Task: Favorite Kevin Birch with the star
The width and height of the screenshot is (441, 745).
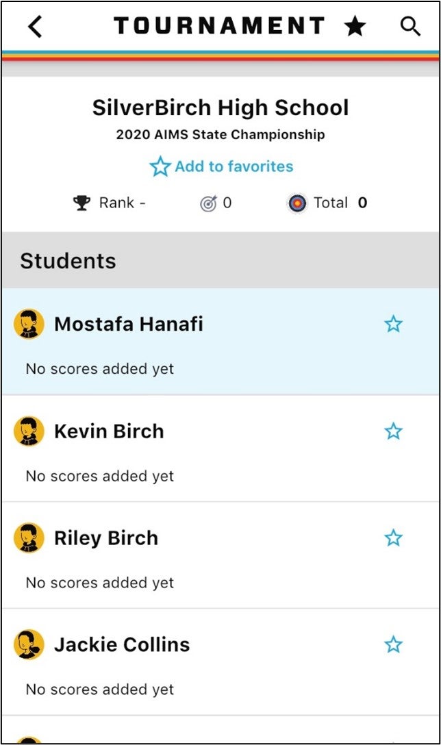Action: click(x=393, y=431)
